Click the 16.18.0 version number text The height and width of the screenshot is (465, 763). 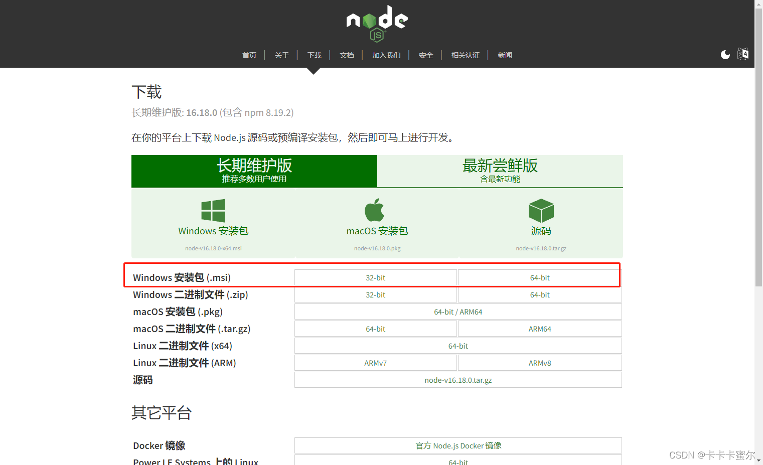tap(202, 113)
